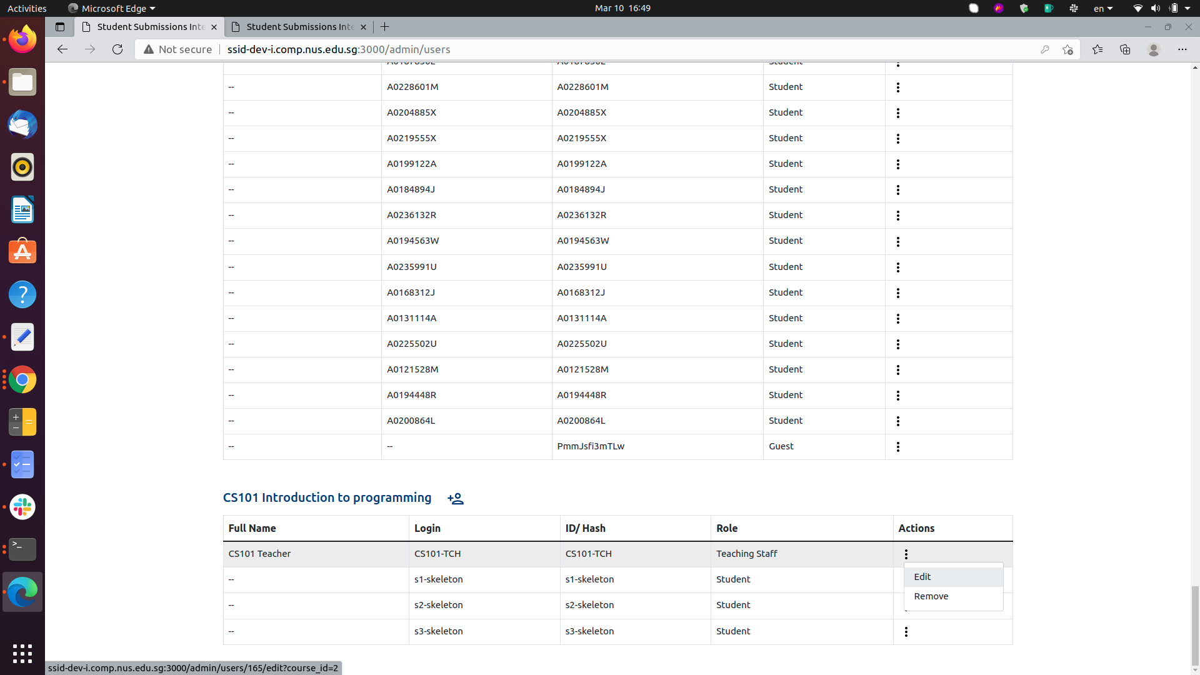Open actions menu for Guest PmmJsfi3mTLw
The image size is (1200, 675).
tap(897, 446)
